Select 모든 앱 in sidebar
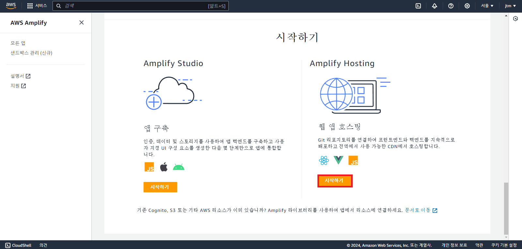This screenshot has height=249, width=522. point(18,43)
